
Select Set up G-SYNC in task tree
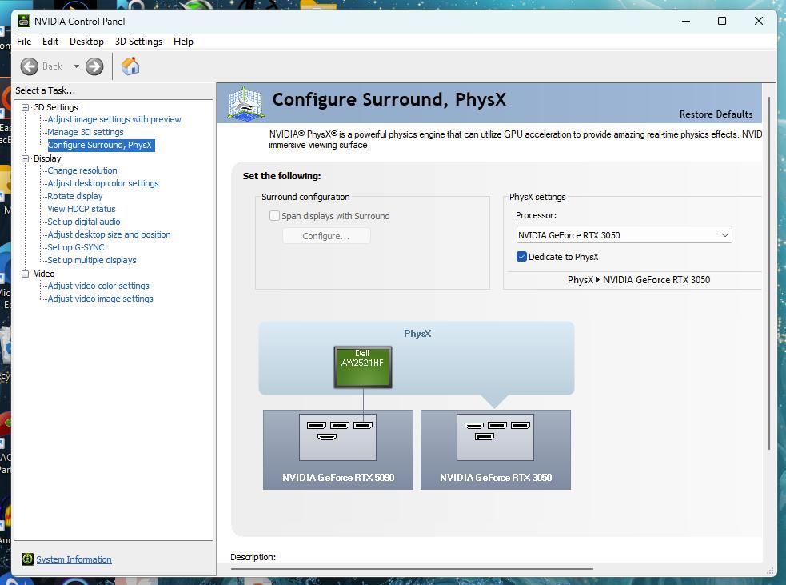[76, 247]
